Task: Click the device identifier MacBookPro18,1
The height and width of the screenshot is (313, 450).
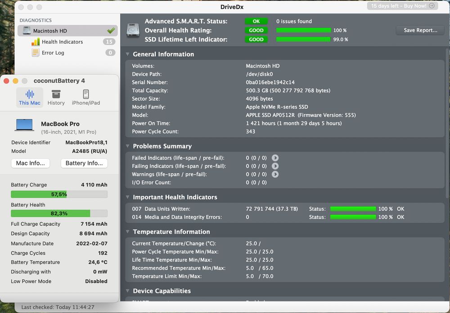Action: pyautogui.click(x=86, y=143)
